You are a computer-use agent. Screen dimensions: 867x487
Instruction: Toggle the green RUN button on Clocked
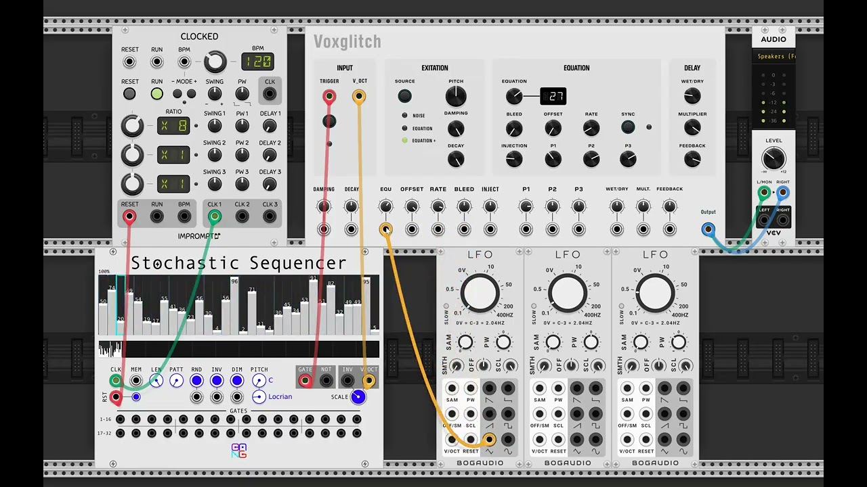(x=156, y=94)
